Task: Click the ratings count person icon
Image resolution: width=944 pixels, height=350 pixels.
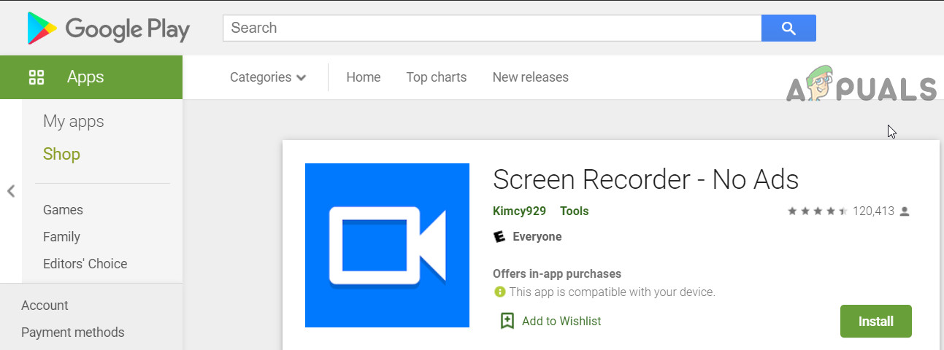Action: point(905,211)
